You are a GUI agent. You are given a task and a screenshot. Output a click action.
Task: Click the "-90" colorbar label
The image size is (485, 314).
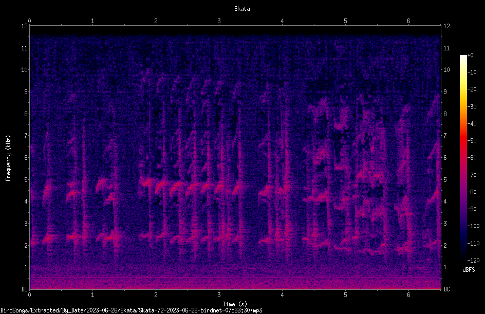coord(472,209)
